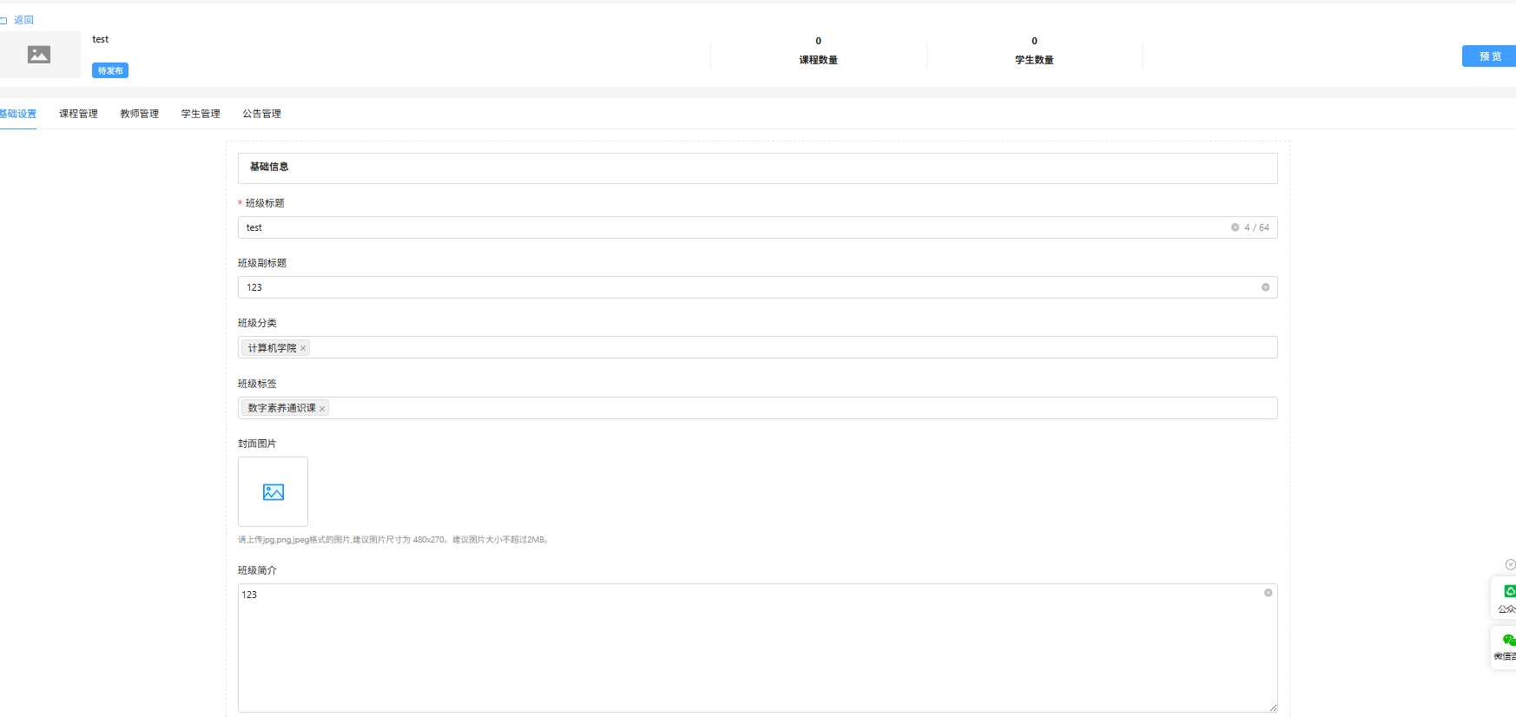Viewport: 1516px width, 717px height.
Task: Click inside the 班级简介 textarea
Action: 747,651
